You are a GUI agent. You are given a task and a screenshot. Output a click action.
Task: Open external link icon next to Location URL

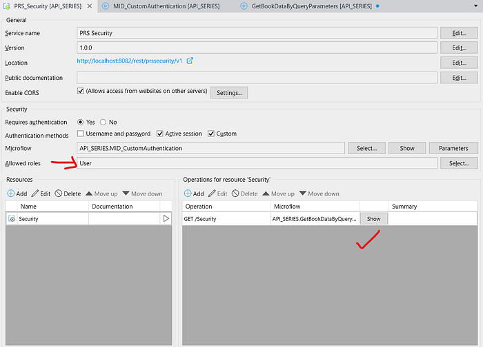[x=190, y=61]
